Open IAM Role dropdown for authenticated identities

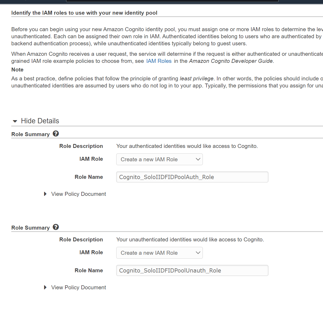tap(159, 159)
